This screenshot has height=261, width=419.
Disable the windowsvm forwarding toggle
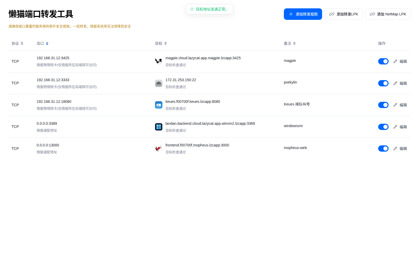tap(383, 127)
